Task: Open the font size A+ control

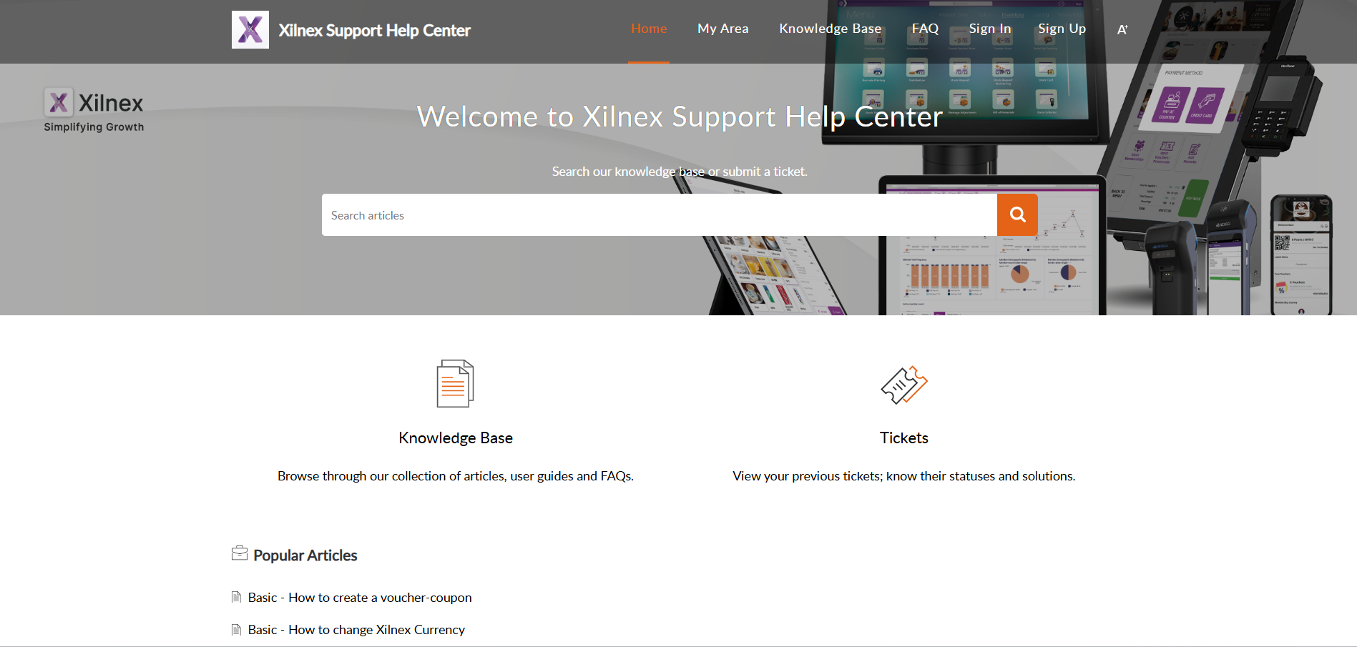Action: [1122, 29]
